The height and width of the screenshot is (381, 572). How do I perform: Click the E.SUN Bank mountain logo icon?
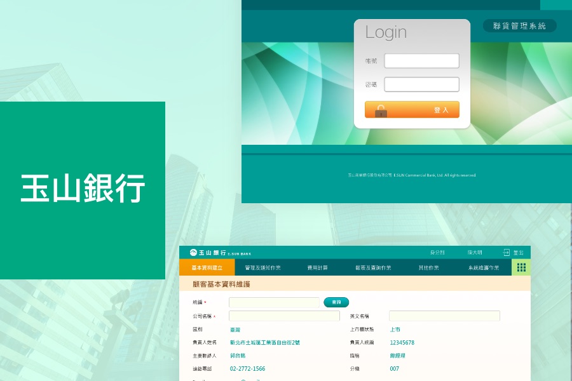pos(193,252)
